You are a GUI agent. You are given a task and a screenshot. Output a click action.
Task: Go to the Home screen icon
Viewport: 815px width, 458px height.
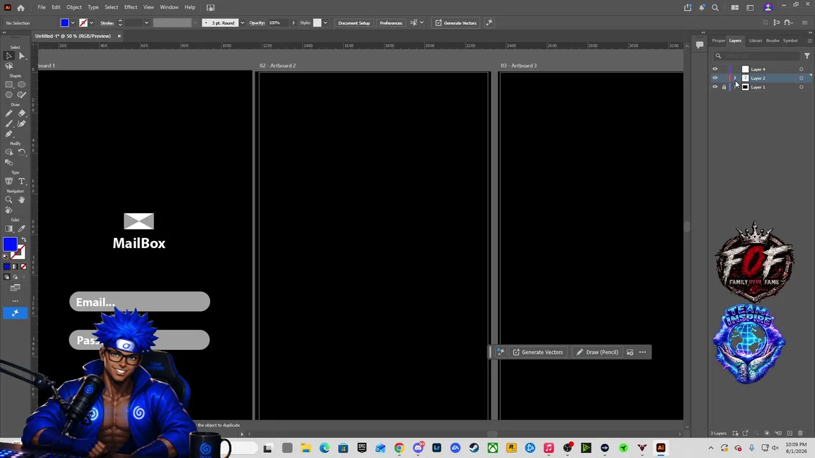tap(20, 8)
